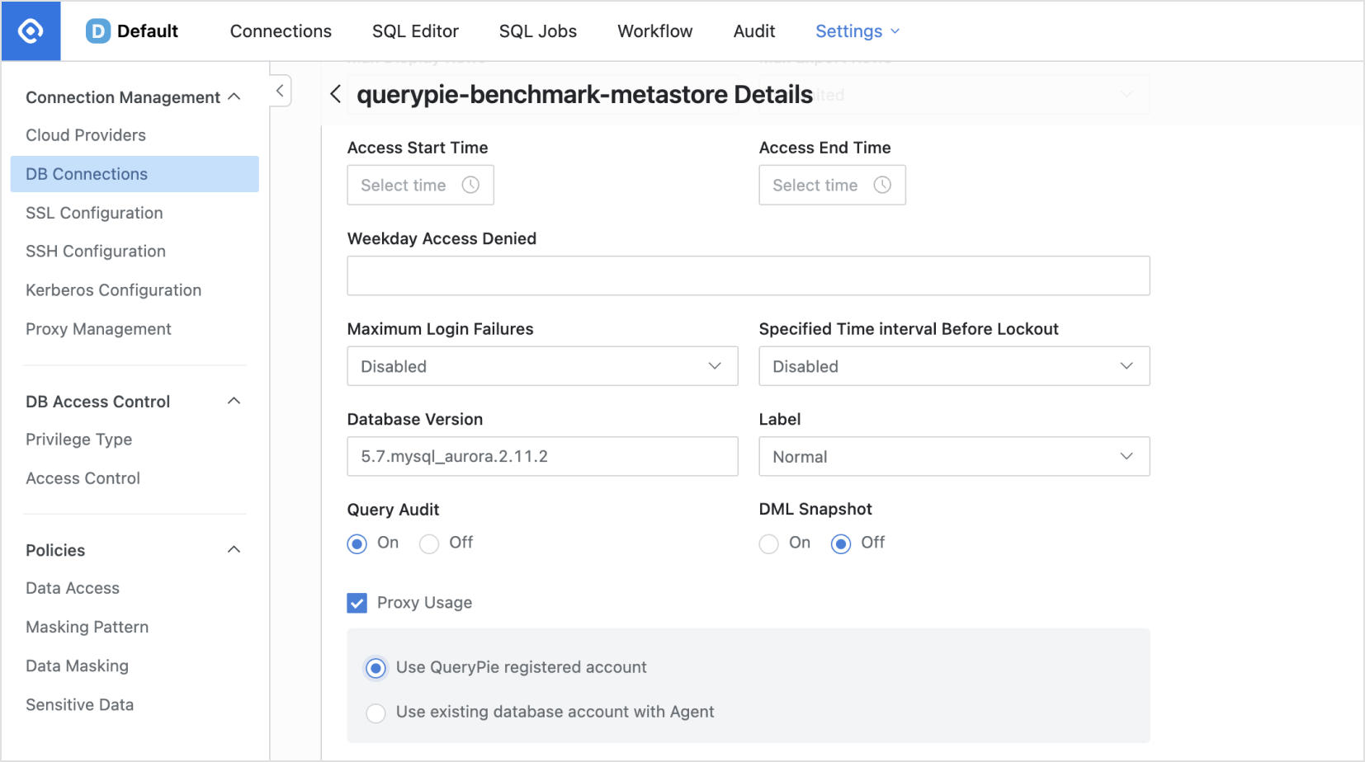
Task: Select Use existing database account with Agent
Action: [375, 713]
